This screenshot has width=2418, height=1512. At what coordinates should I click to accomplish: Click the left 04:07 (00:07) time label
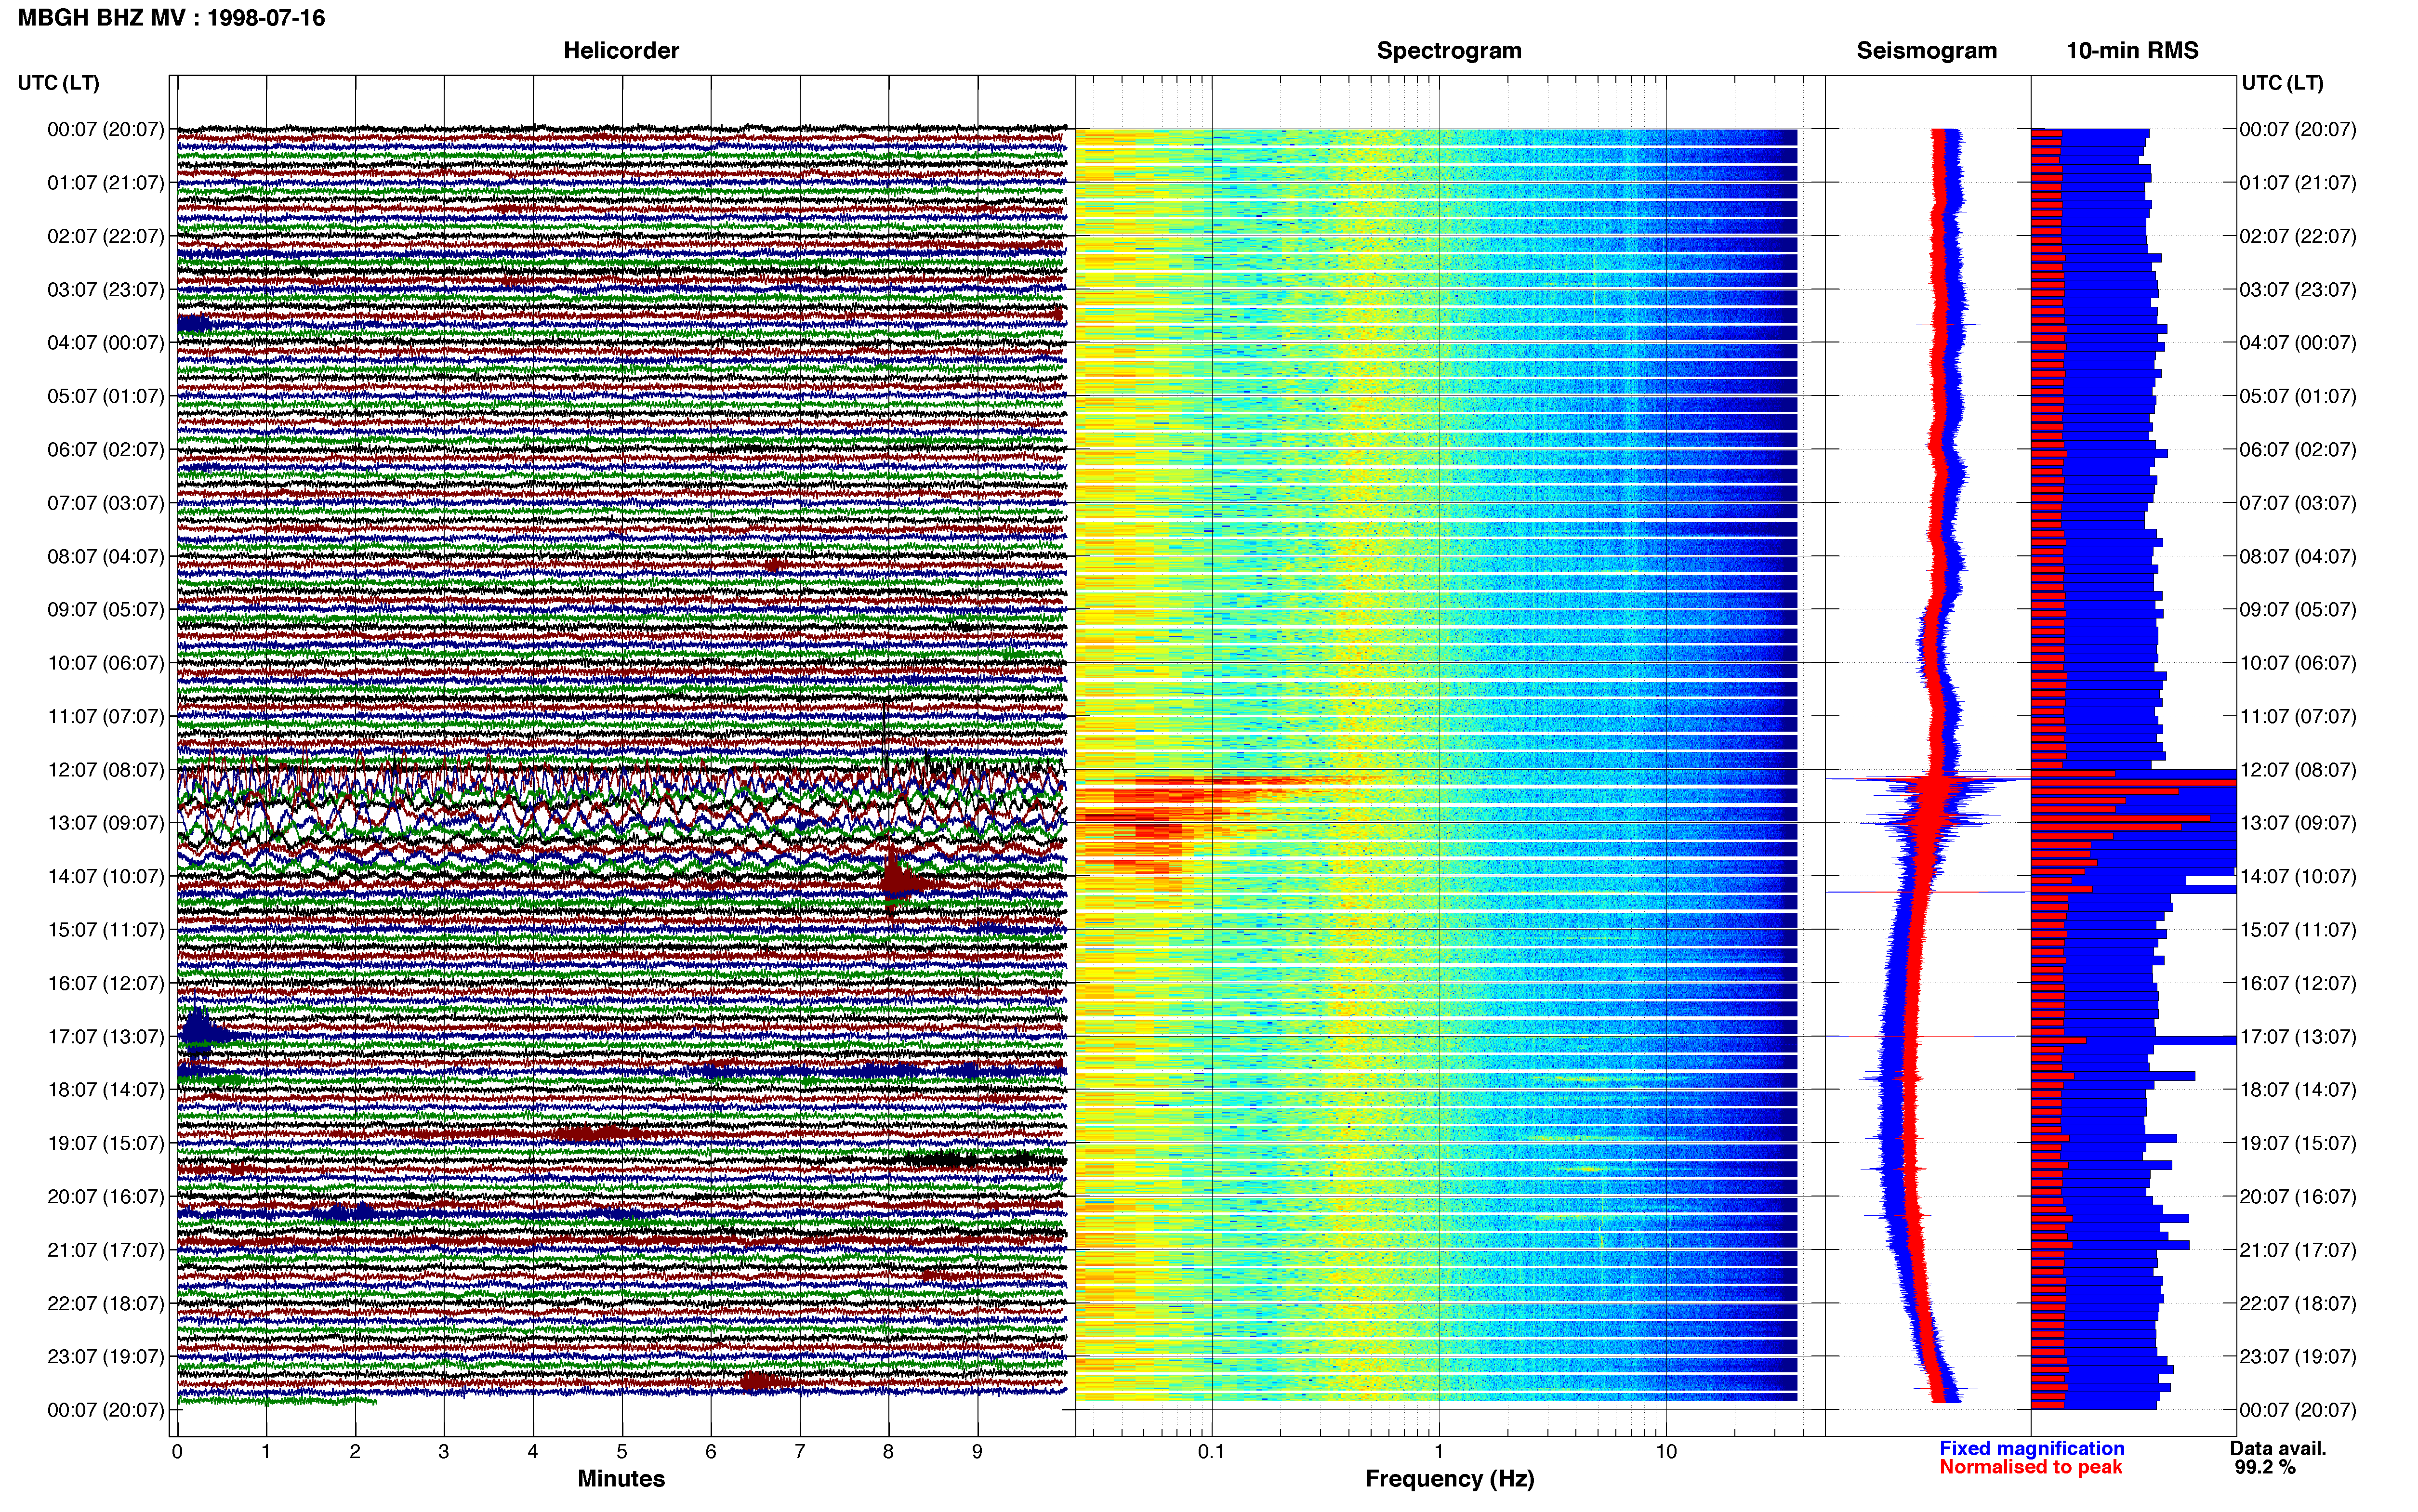pos(106,343)
